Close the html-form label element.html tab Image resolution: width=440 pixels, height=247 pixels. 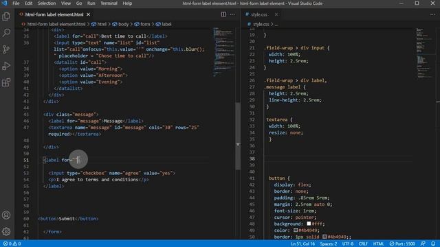(x=89, y=14)
